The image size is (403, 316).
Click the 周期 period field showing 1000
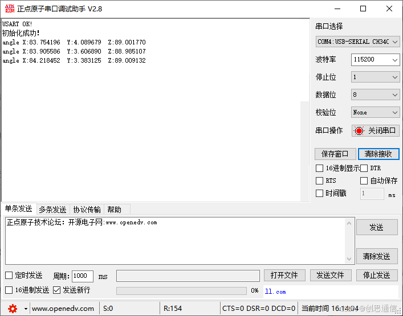tap(82, 276)
